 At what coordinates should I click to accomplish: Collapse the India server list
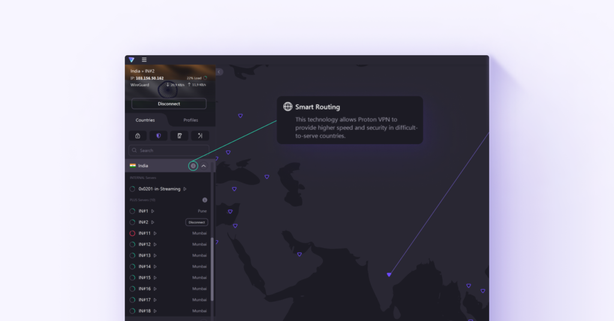tap(204, 166)
